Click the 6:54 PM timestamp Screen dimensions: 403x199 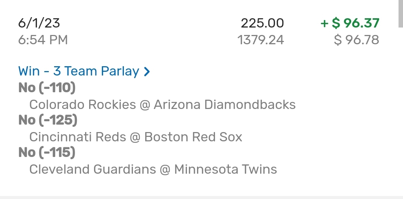[x=43, y=39]
